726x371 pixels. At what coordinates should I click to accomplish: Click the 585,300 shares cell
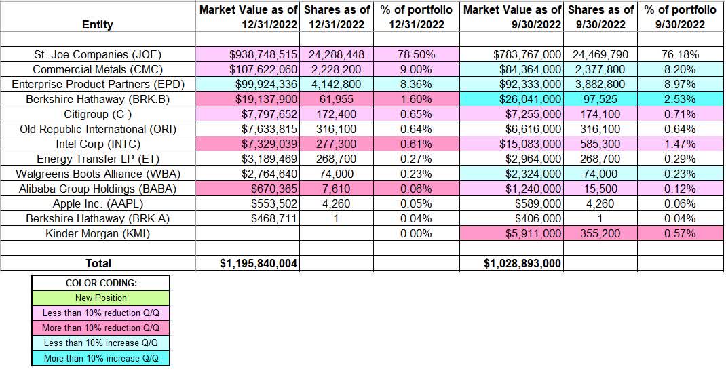point(600,144)
